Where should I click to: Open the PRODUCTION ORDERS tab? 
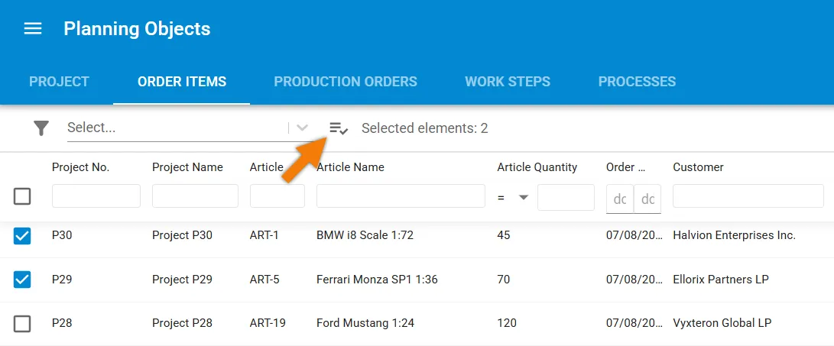pos(346,82)
